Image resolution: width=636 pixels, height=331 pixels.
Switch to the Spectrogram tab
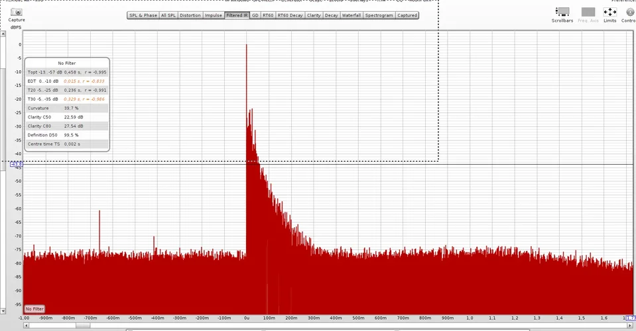(x=379, y=15)
